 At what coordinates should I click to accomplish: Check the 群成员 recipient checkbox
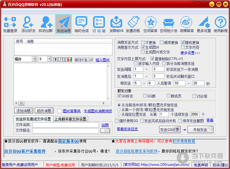pos(168,96)
